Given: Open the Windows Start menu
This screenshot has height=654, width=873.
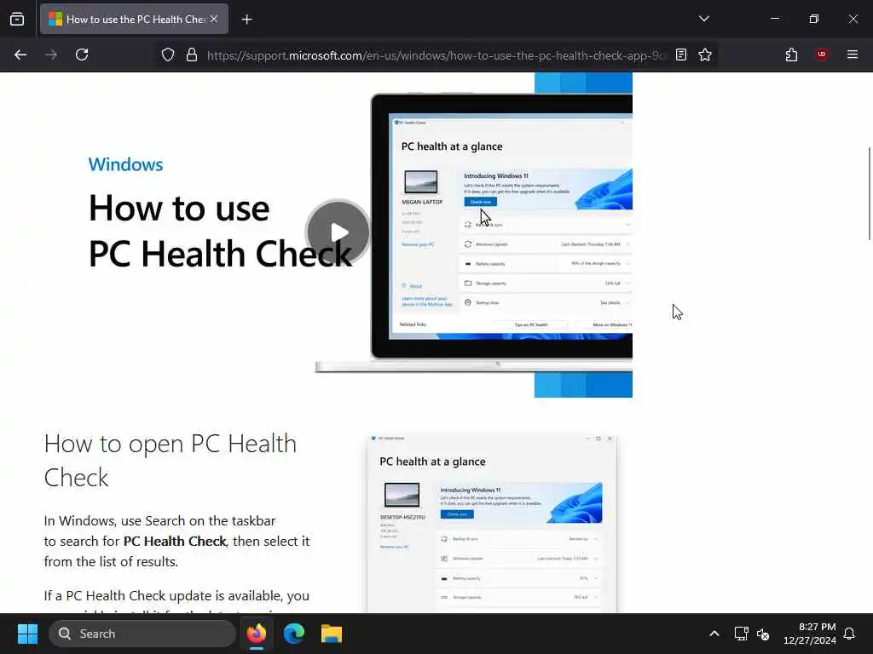Looking at the screenshot, I should (x=27, y=634).
